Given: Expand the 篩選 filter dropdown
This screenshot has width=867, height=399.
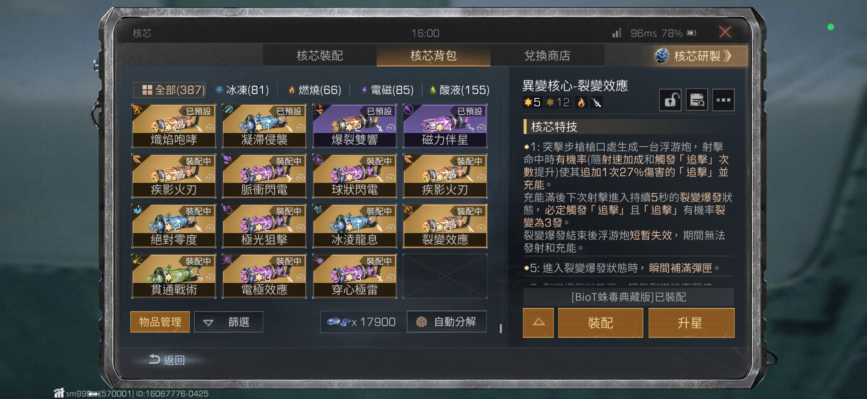Looking at the screenshot, I should (x=228, y=322).
